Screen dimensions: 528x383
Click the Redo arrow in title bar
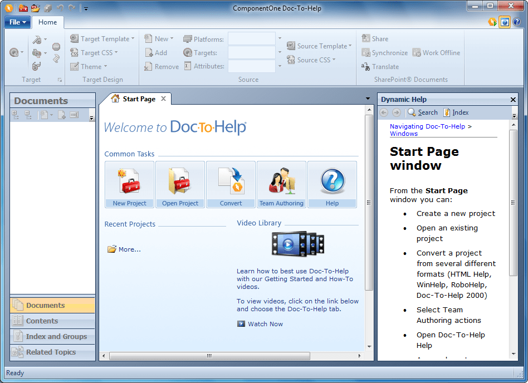72,8
